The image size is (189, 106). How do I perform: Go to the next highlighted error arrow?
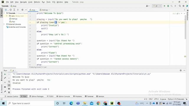[184, 14]
